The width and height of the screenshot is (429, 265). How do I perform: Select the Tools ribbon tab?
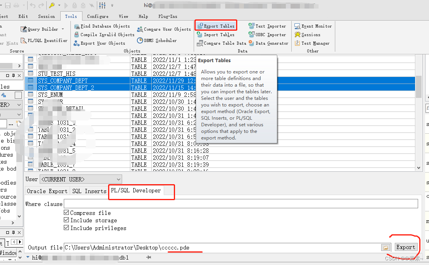[x=71, y=16]
